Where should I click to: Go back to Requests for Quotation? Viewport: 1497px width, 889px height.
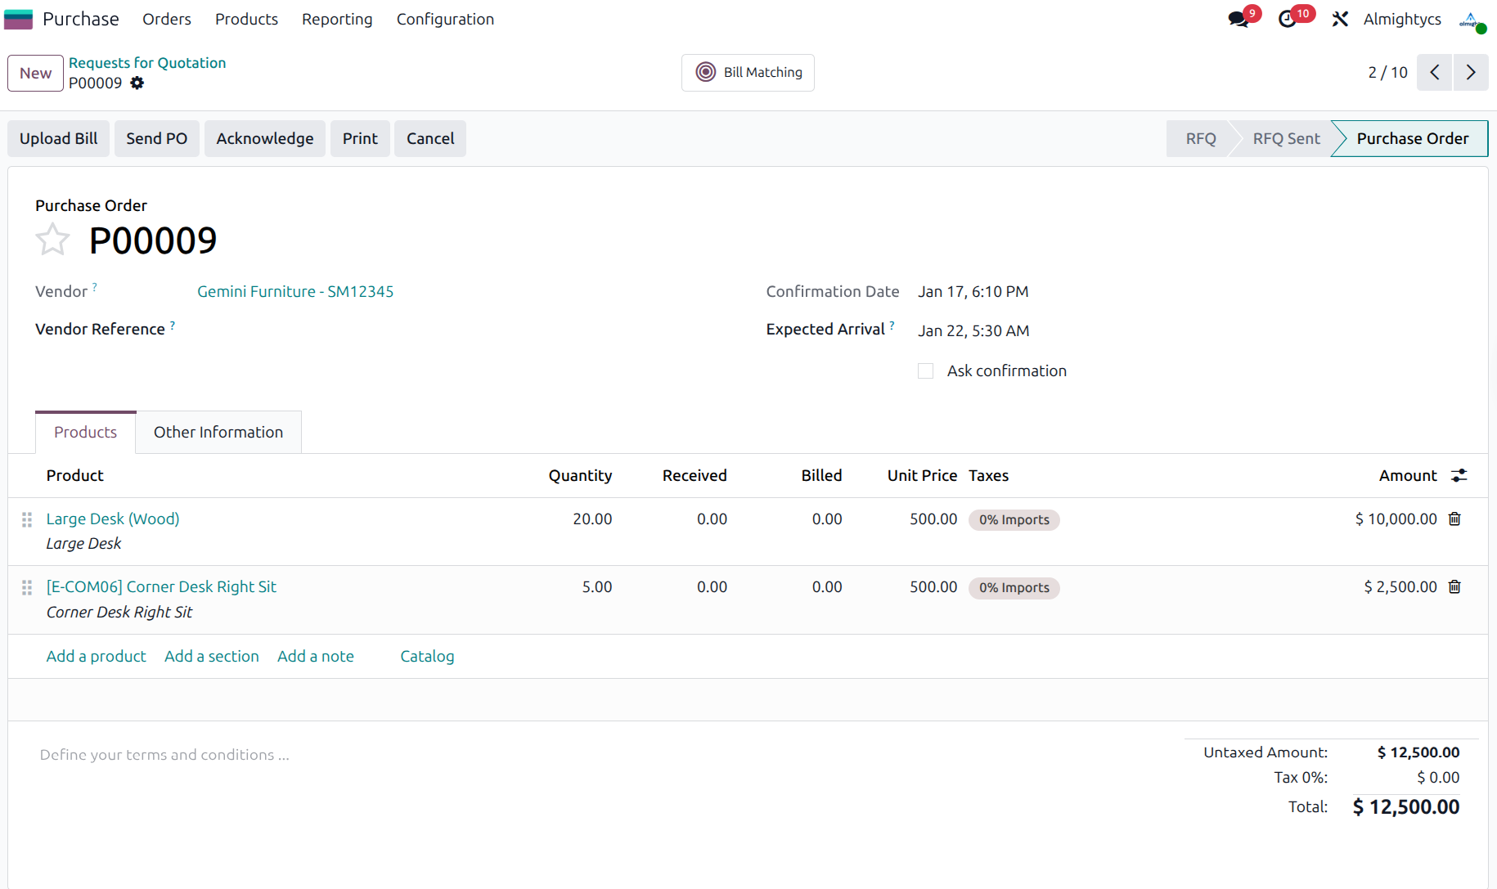[147, 62]
